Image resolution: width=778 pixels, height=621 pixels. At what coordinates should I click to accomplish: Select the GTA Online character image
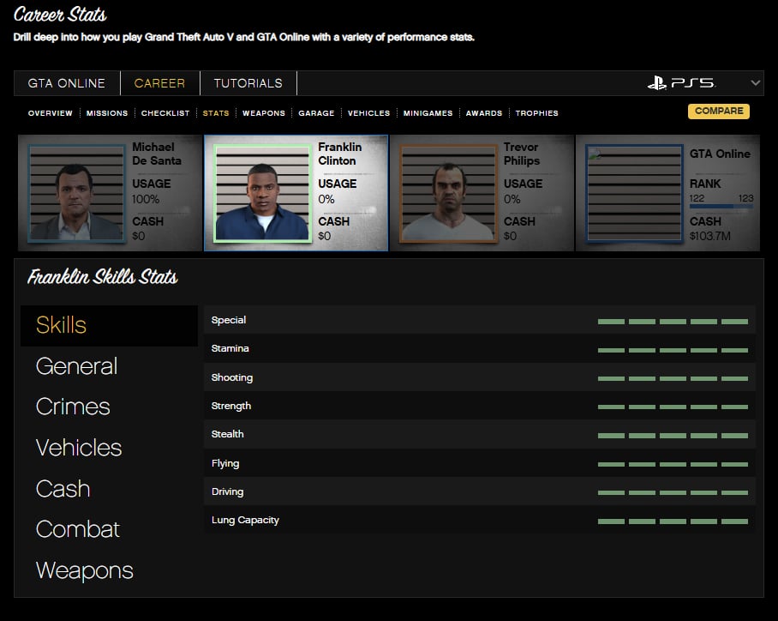pyautogui.click(x=634, y=193)
